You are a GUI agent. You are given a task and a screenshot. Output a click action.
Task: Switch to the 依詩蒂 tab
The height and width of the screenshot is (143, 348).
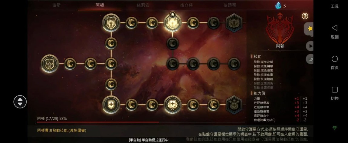(x=230, y=5)
